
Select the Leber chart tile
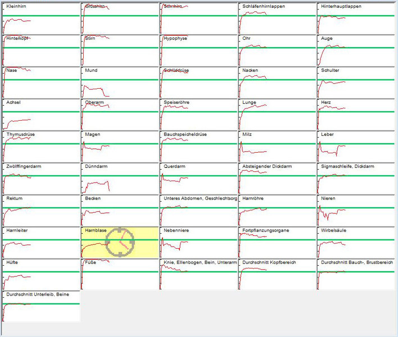point(355,147)
